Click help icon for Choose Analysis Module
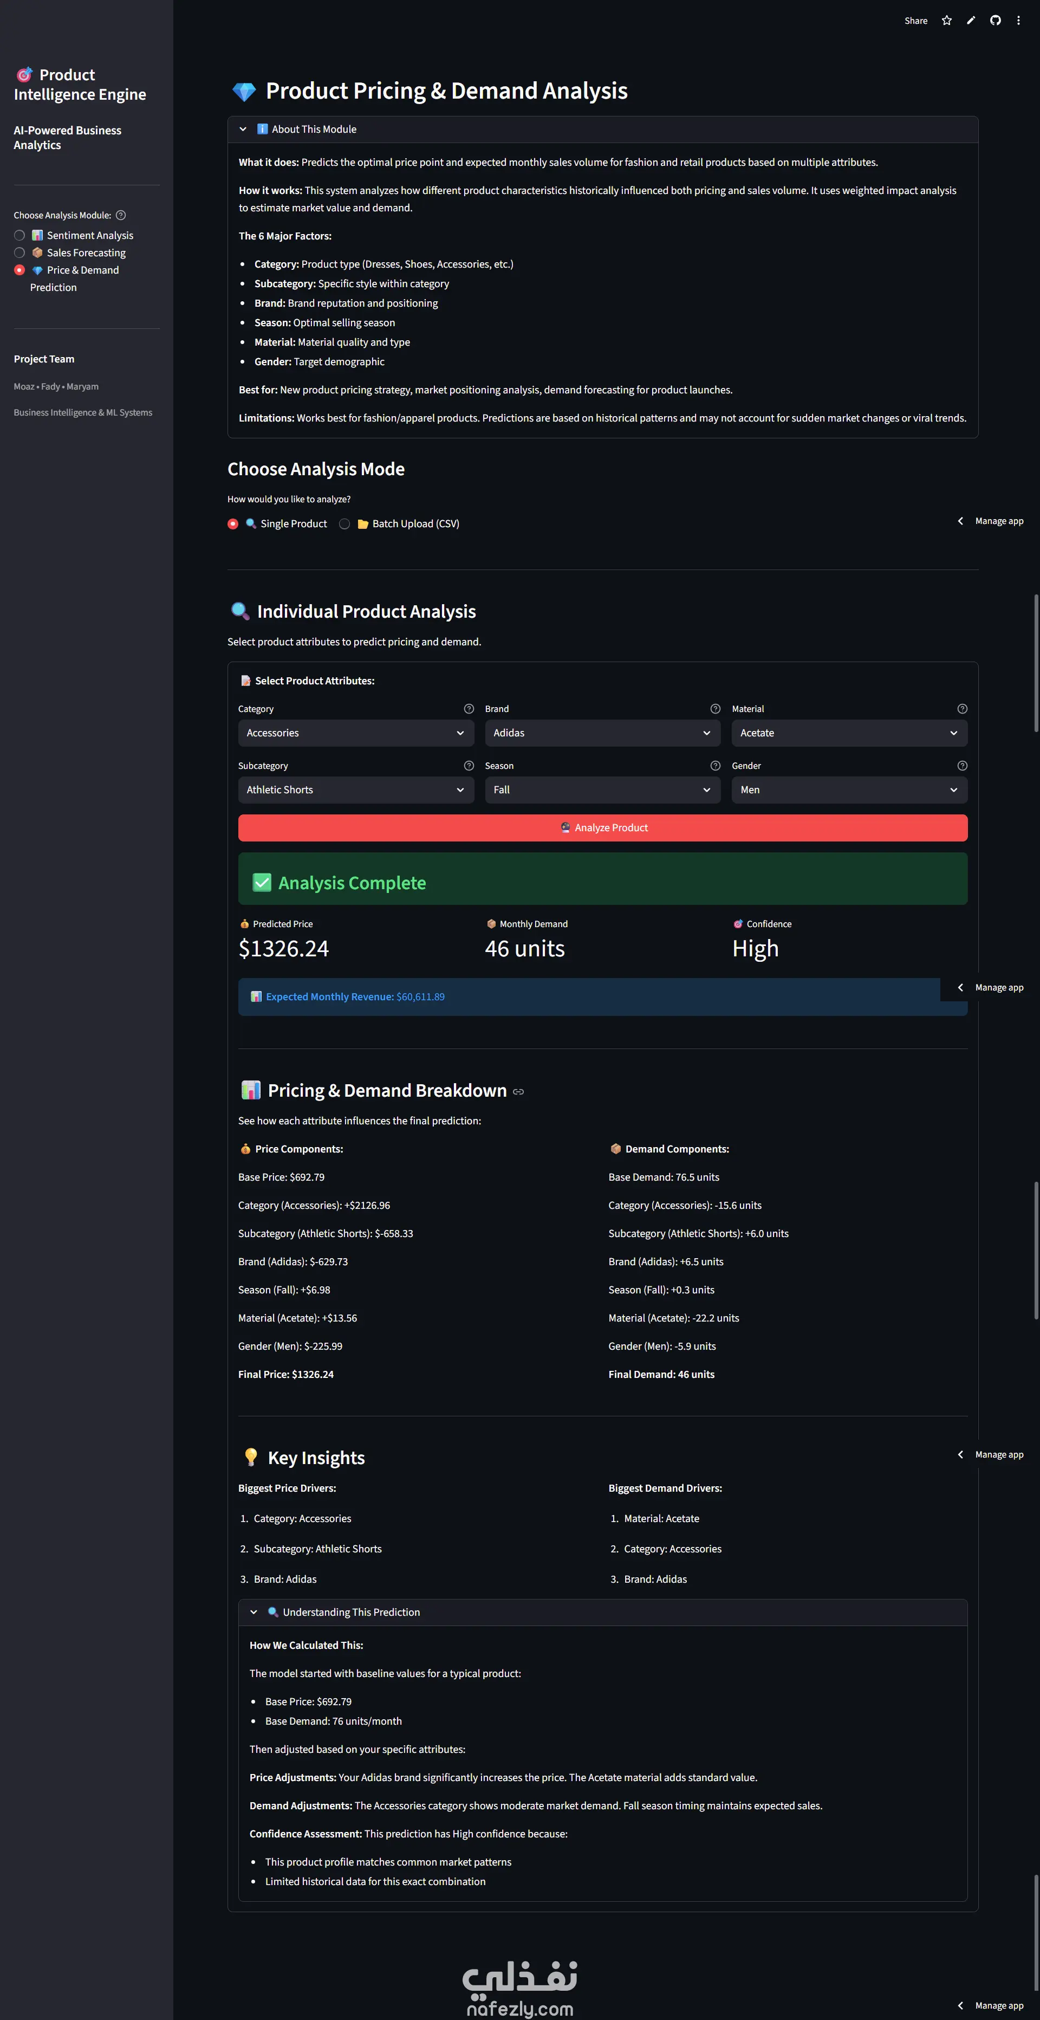This screenshot has height=2020, width=1040. click(121, 216)
